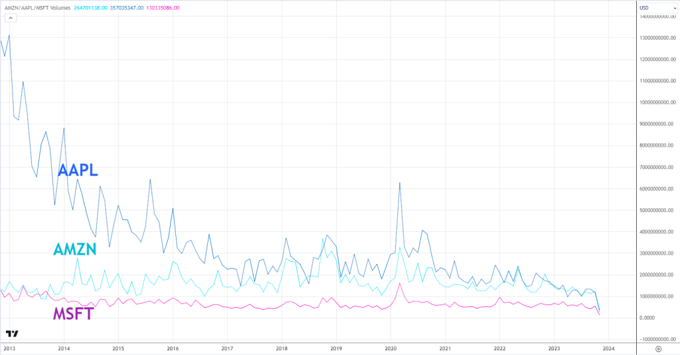Viewport: 680px width, 355px height.
Task: Click the 3000000000.00 price scale label
Action: tap(658, 253)
